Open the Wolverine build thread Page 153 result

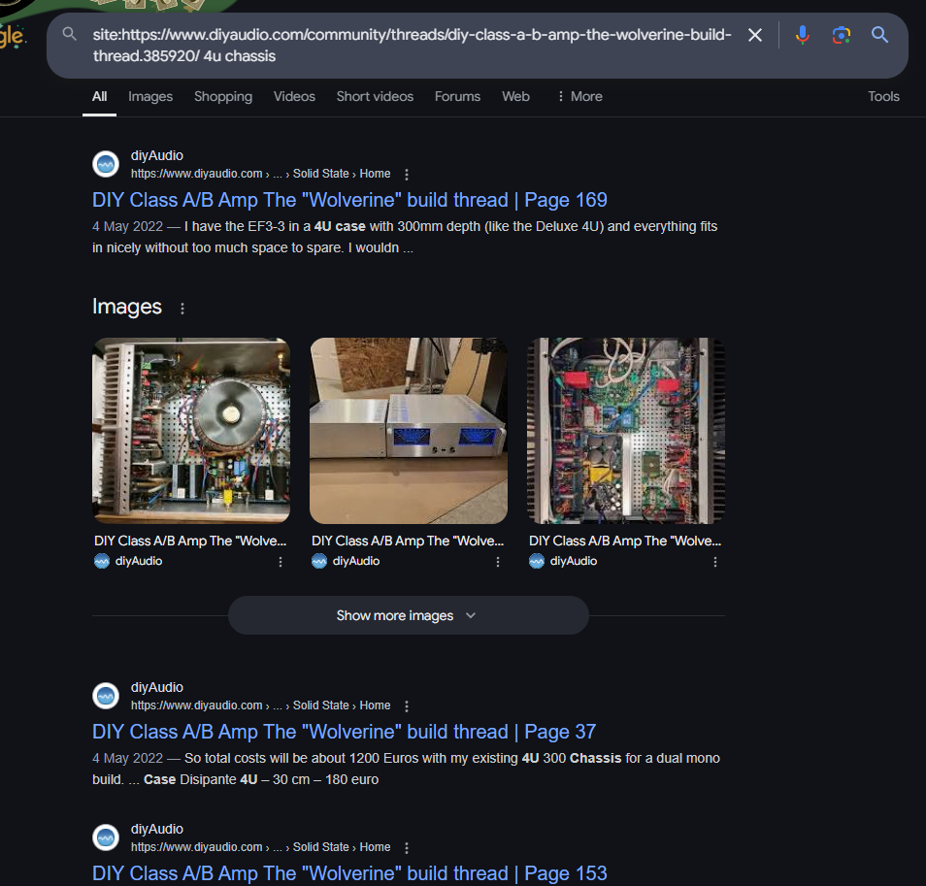click(349, 873)
